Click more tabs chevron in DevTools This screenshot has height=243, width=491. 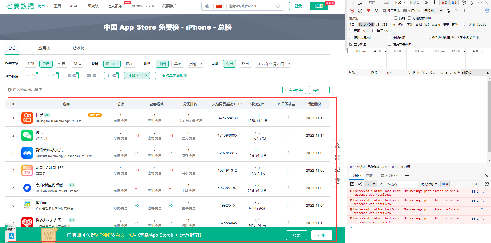coord(426,3)
